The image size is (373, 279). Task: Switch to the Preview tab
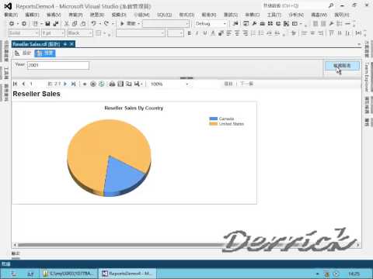tap(45, 53)
